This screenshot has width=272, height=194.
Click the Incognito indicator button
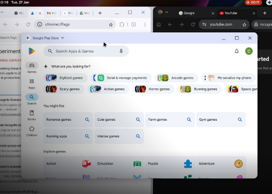(x=262, y=24)
